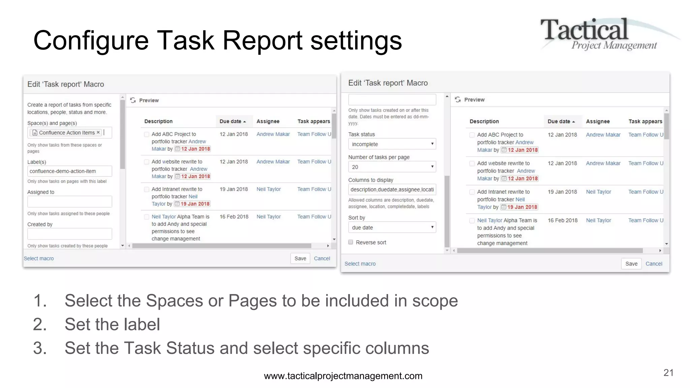The width and height of the screenshot is (690, 388).
Task: Check the 'Add Intranet rewrite' task in right preview
Action: click(472, 192)
